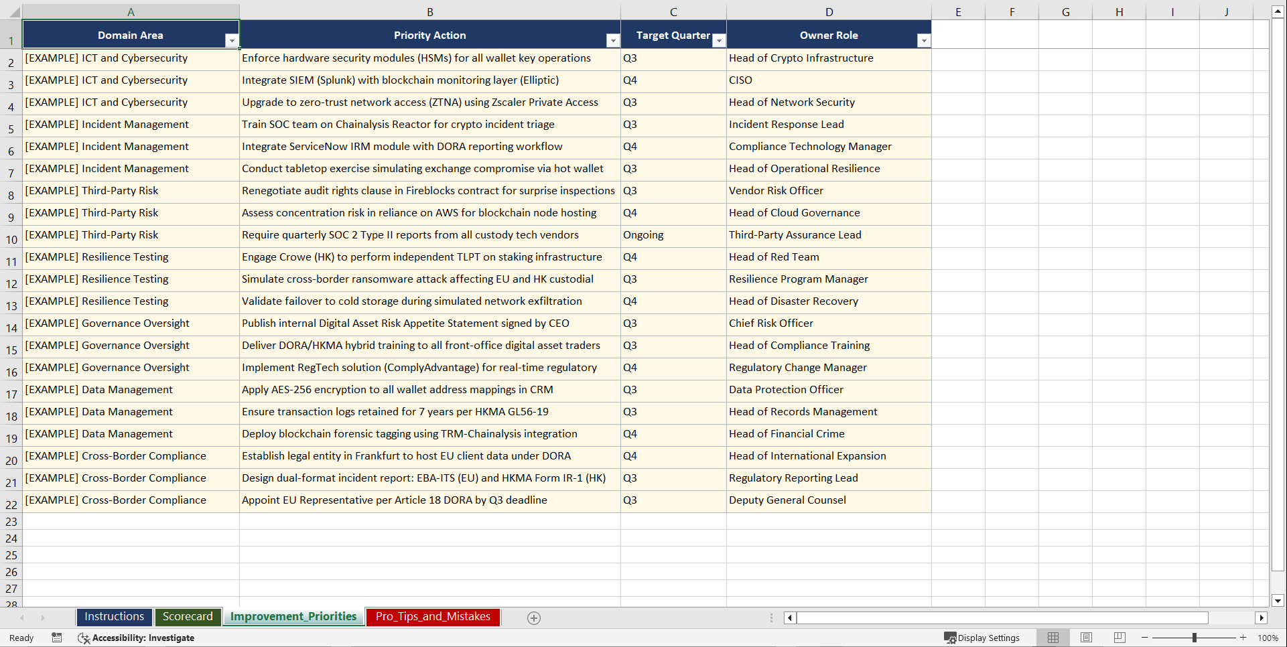Click the 100% zoom level indicator
Screen dimensions: 1287x647
1268,638
